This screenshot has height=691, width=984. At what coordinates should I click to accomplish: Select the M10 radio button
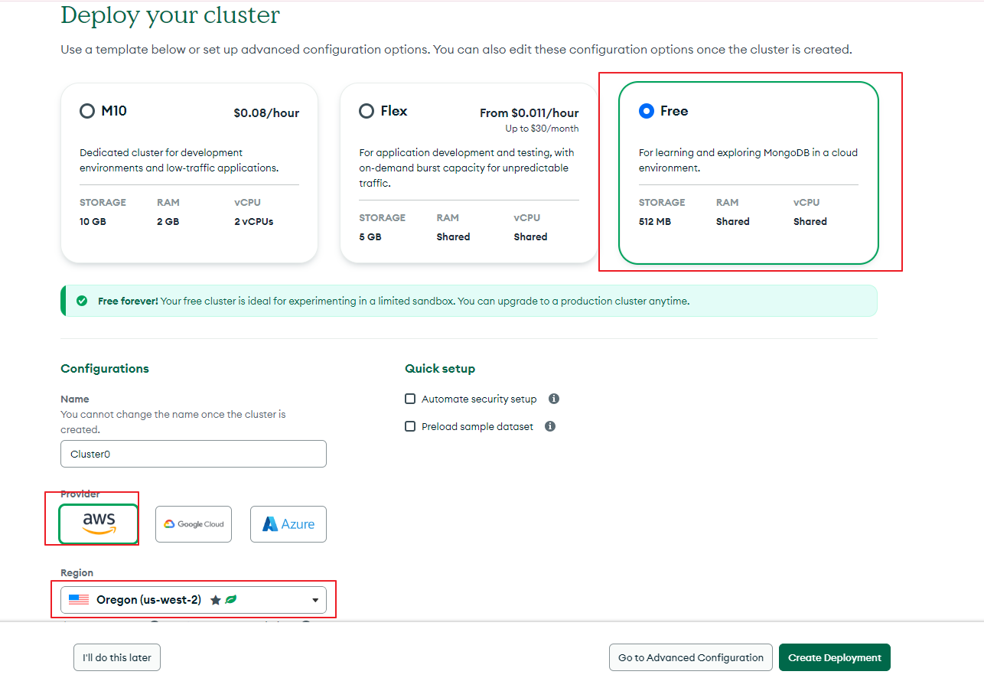click(x=87, y=111)
